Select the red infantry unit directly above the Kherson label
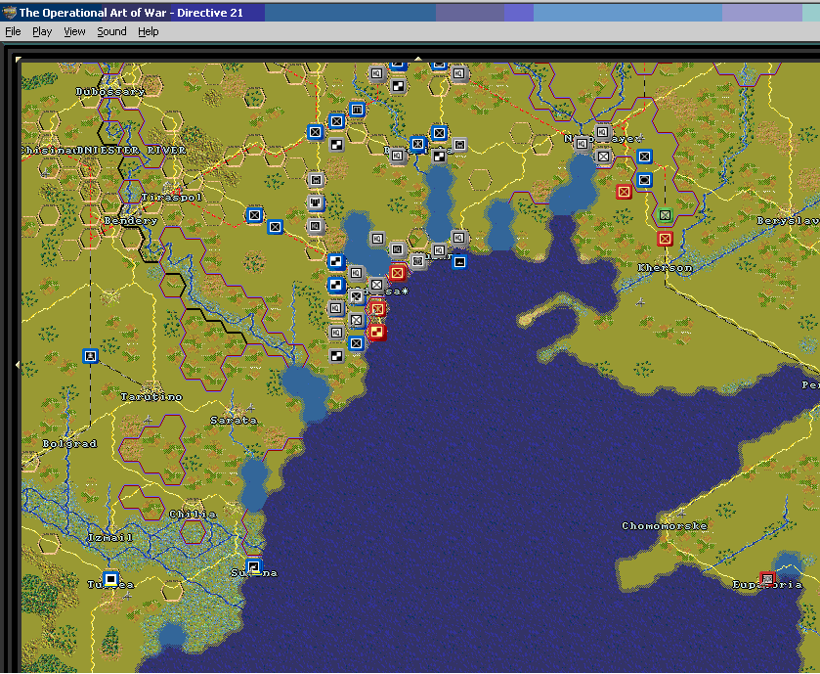The image size is (820, 674). click(x=665, y=239)
